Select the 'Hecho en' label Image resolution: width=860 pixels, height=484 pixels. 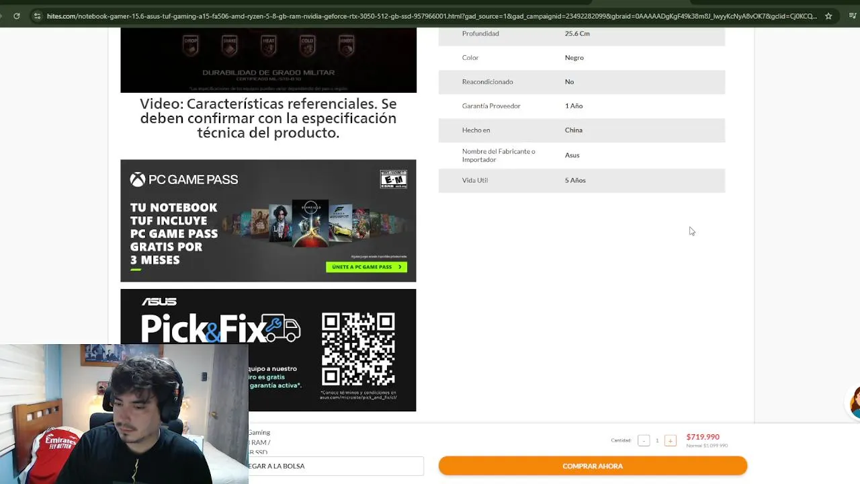coord(476,130)
